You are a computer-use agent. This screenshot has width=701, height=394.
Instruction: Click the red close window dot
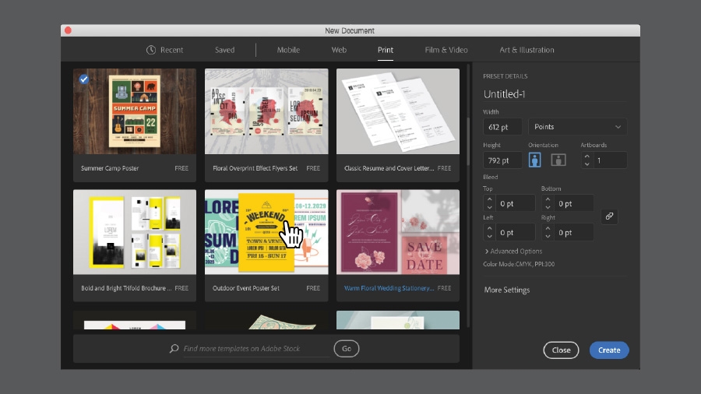[68, 30]
